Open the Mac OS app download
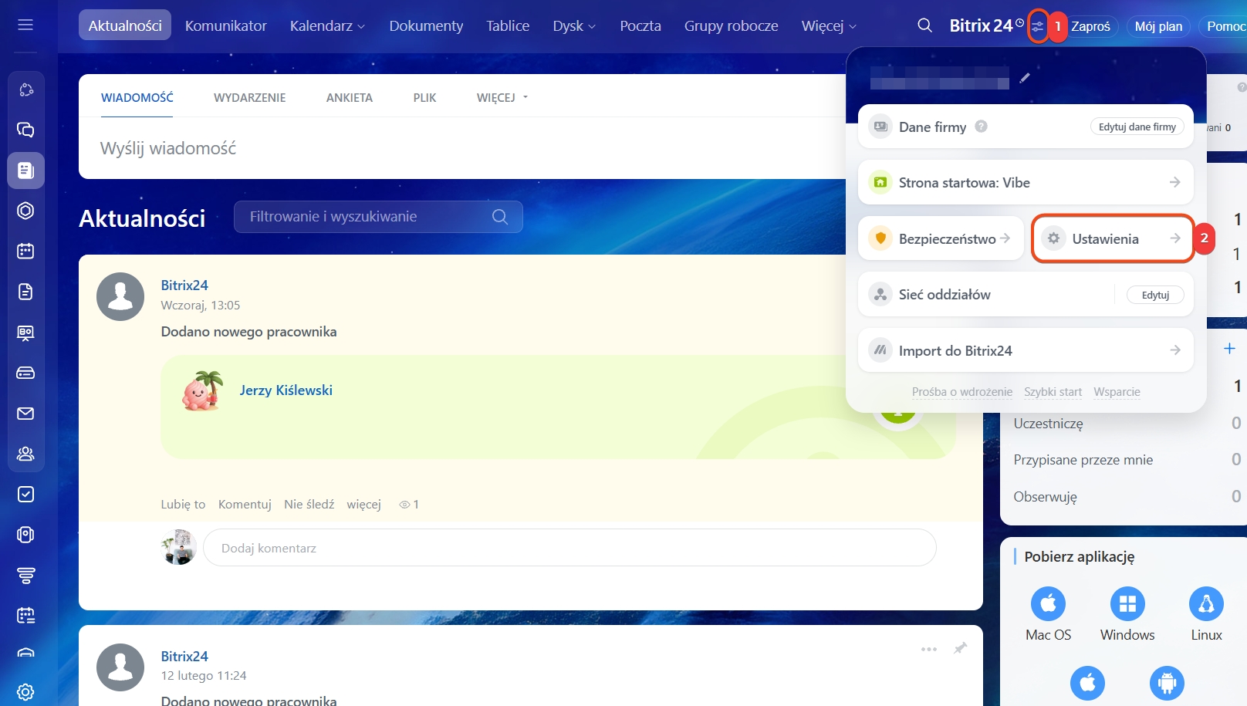This screenshot has height=706, width=1247. pyautogui.click(x=1048, y=604)
